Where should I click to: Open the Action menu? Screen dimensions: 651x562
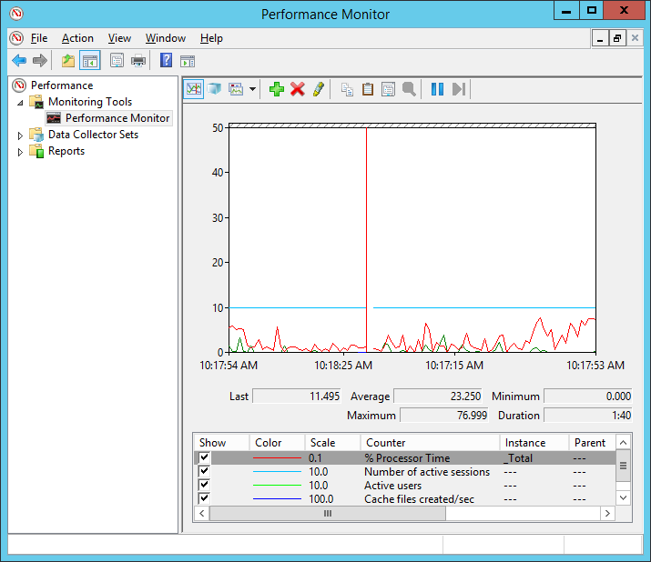point(77,38)
